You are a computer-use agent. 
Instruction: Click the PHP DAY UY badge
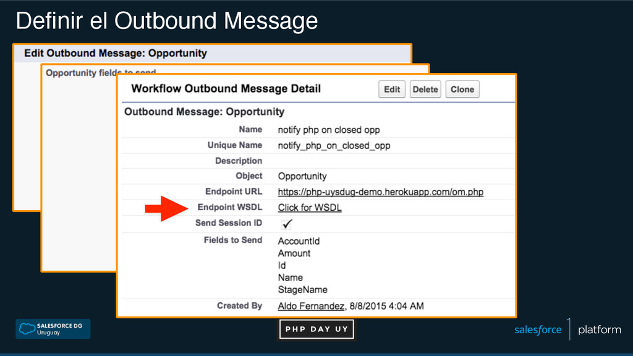click(x=316, y=329)
